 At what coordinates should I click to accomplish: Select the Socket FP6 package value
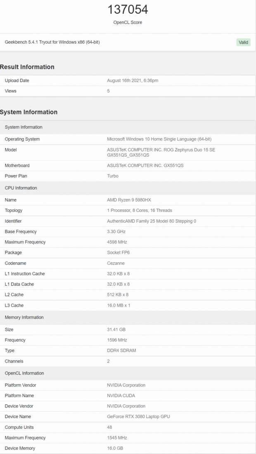pyautogui.click(x=119, y=253)
